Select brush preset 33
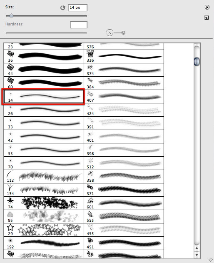The image size is (214, 263). [44, 123]
